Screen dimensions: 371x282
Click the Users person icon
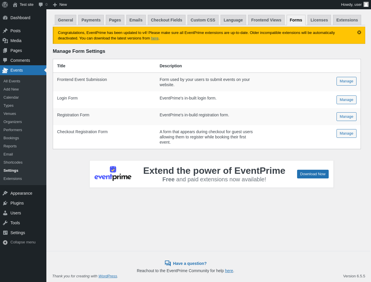tap(5, 213)
